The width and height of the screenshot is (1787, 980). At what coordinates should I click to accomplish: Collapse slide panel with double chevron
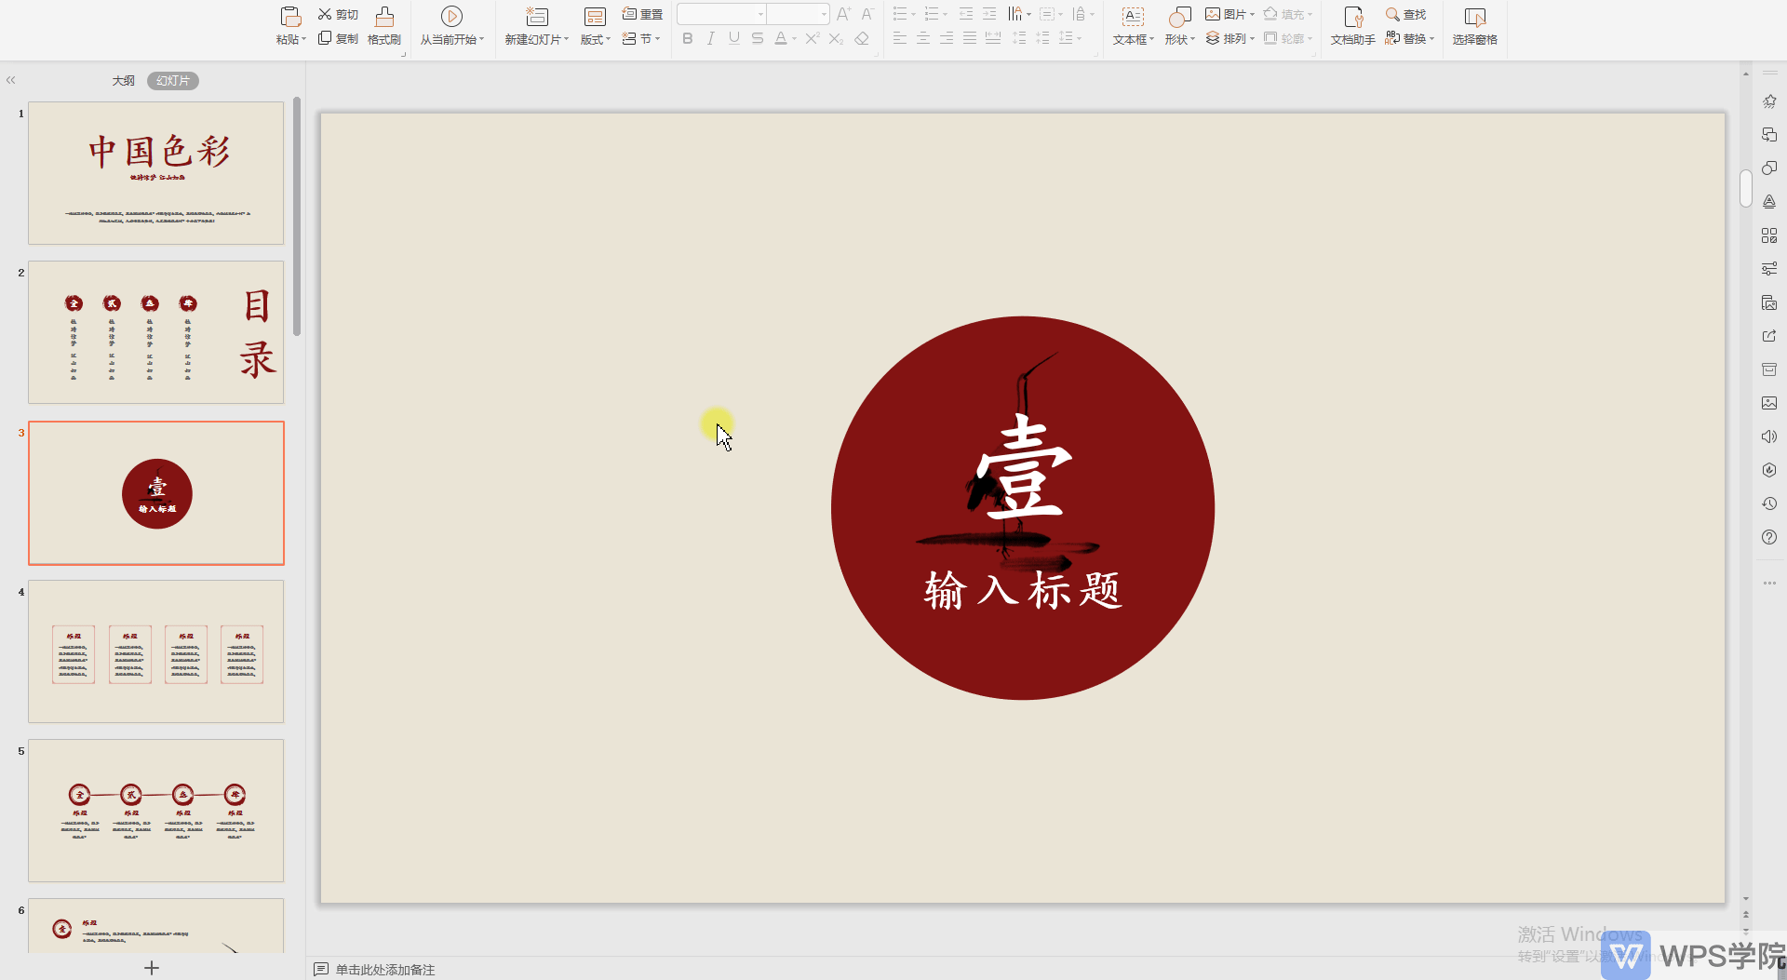pos(11,80)
